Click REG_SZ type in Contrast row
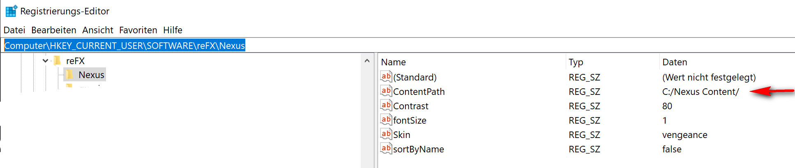This screenshot has height=168, width=795. click(584, 106)
